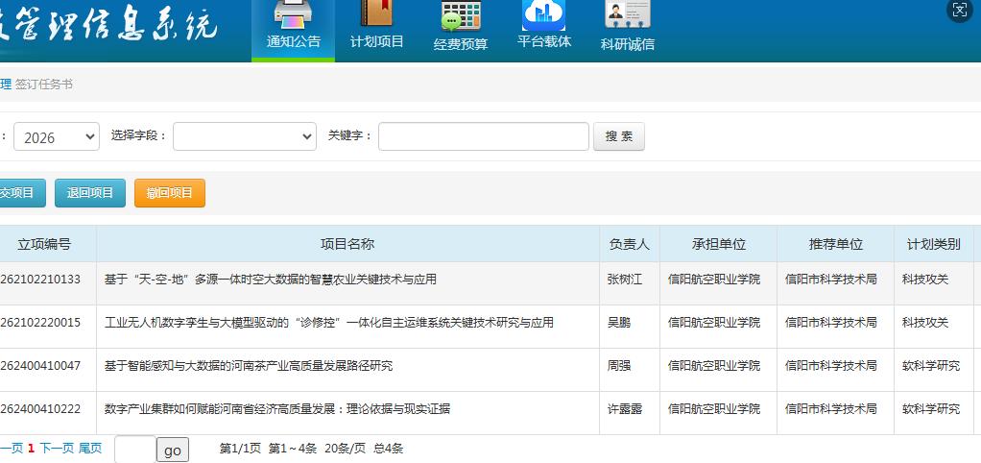Click the 搜索 button

tap(619, 136)
